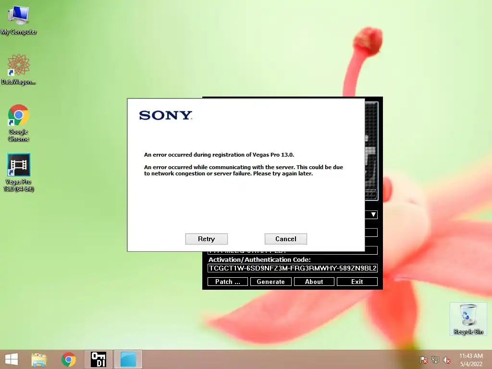
Task: Click the Patch button in keygen window
Action: [x=227, y=282]
